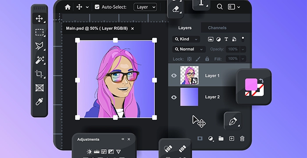The height and width of the screenshot is (158, 307).
Task: Add Brightness/Contrast adjustment
Action: (89, 151)
